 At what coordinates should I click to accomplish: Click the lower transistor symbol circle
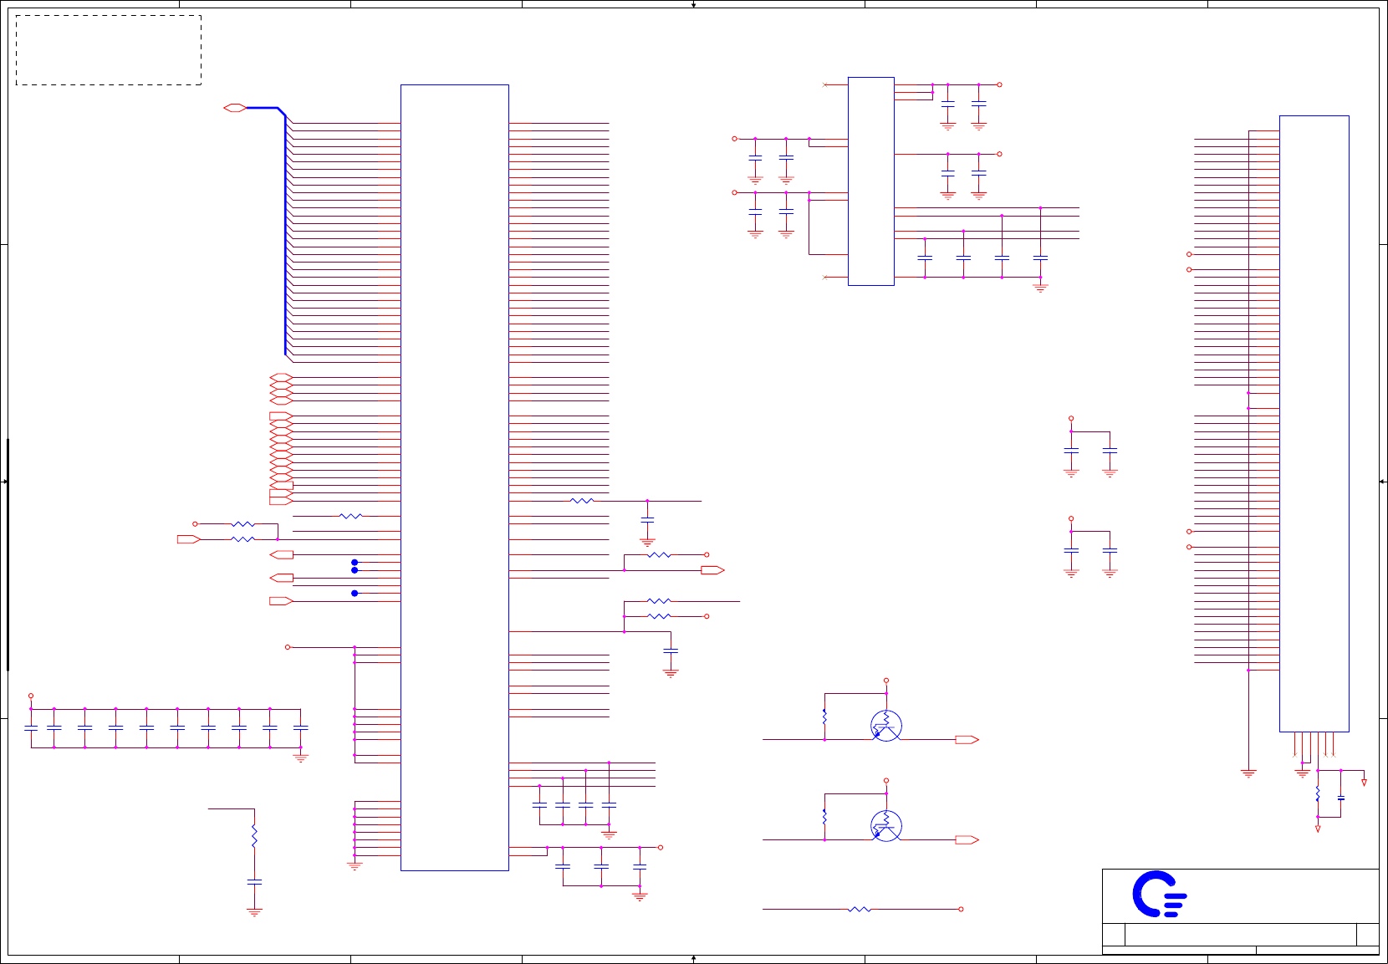[x=886, y=826]
